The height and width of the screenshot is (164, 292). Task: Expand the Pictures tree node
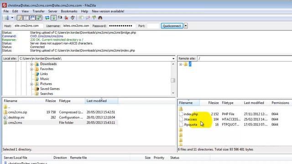(x=31, y=84)
